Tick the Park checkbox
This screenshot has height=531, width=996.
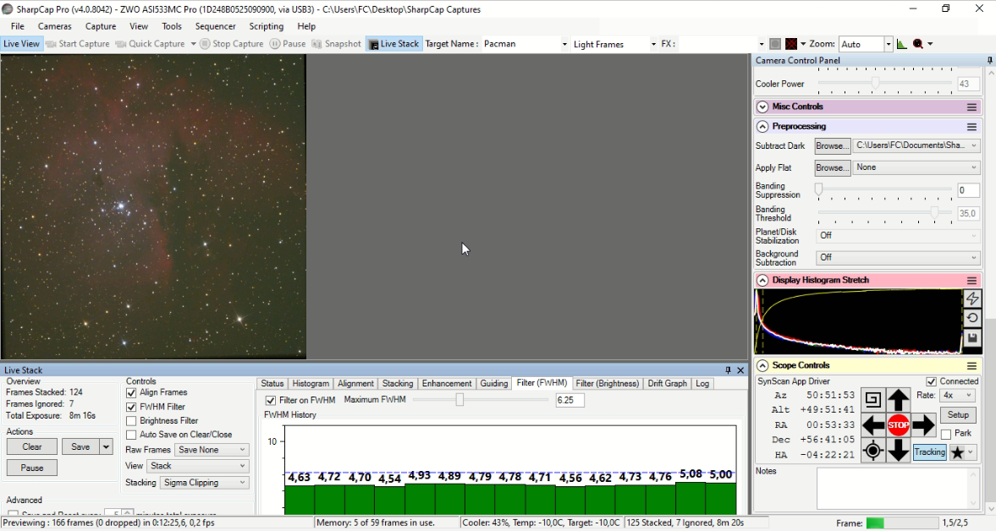(946, 434)
